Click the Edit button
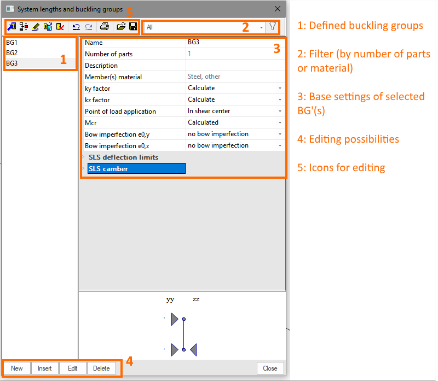This screenshot has height=381, width=438. tap(72, 368)
